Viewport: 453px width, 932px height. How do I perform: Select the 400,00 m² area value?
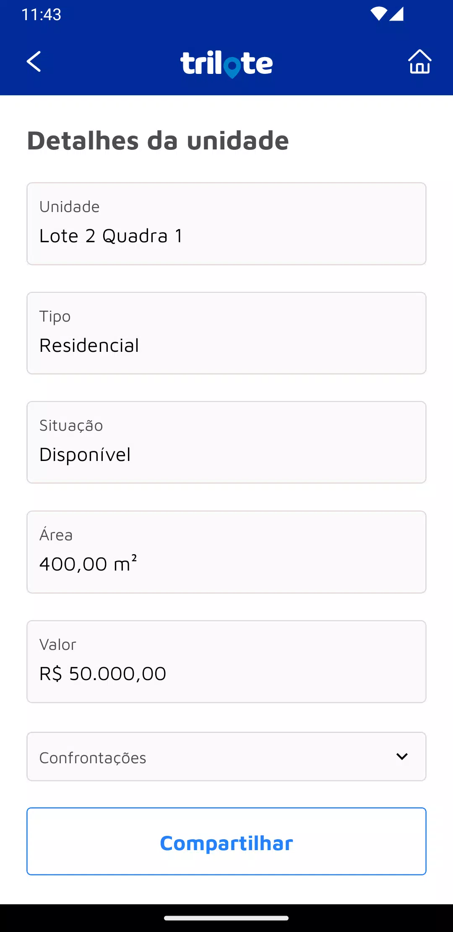pyautogui.click(x=88, y=564)
